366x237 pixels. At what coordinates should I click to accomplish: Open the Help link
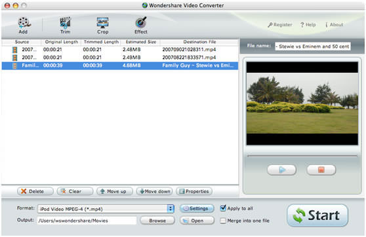click(x=308, y=25)
